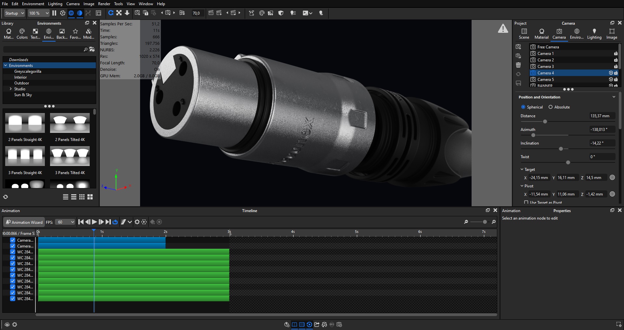Viewport: 624px width, 330px height.
Task: Select the Absolute radio button
Action: tap(551, 107)
